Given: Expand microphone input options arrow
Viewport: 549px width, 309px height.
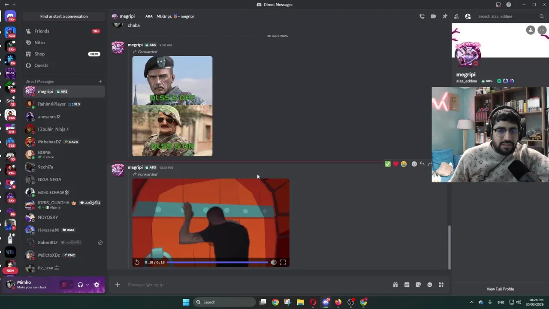Looking at the screenshot, I should (71, 285).
